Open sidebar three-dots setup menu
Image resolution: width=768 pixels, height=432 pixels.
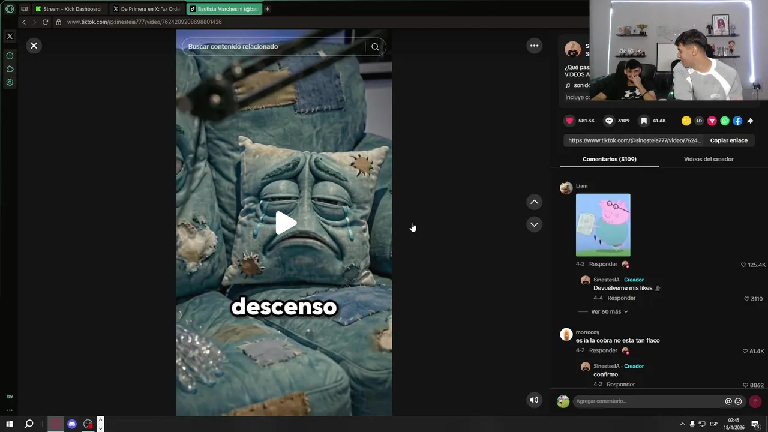pyautogui.click(x=10, y=410)
